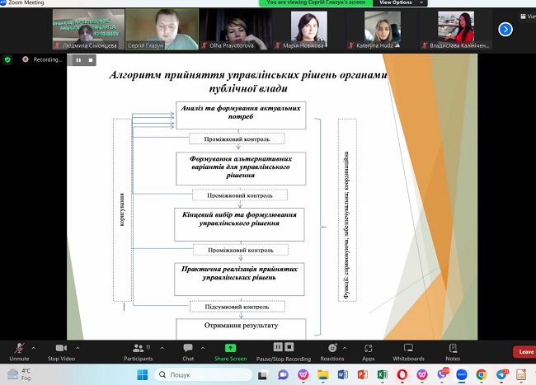The image size is (536, 385).
Task: Select Kateryna Hudz video thumbnail
Action: click(x=382, y=30)
